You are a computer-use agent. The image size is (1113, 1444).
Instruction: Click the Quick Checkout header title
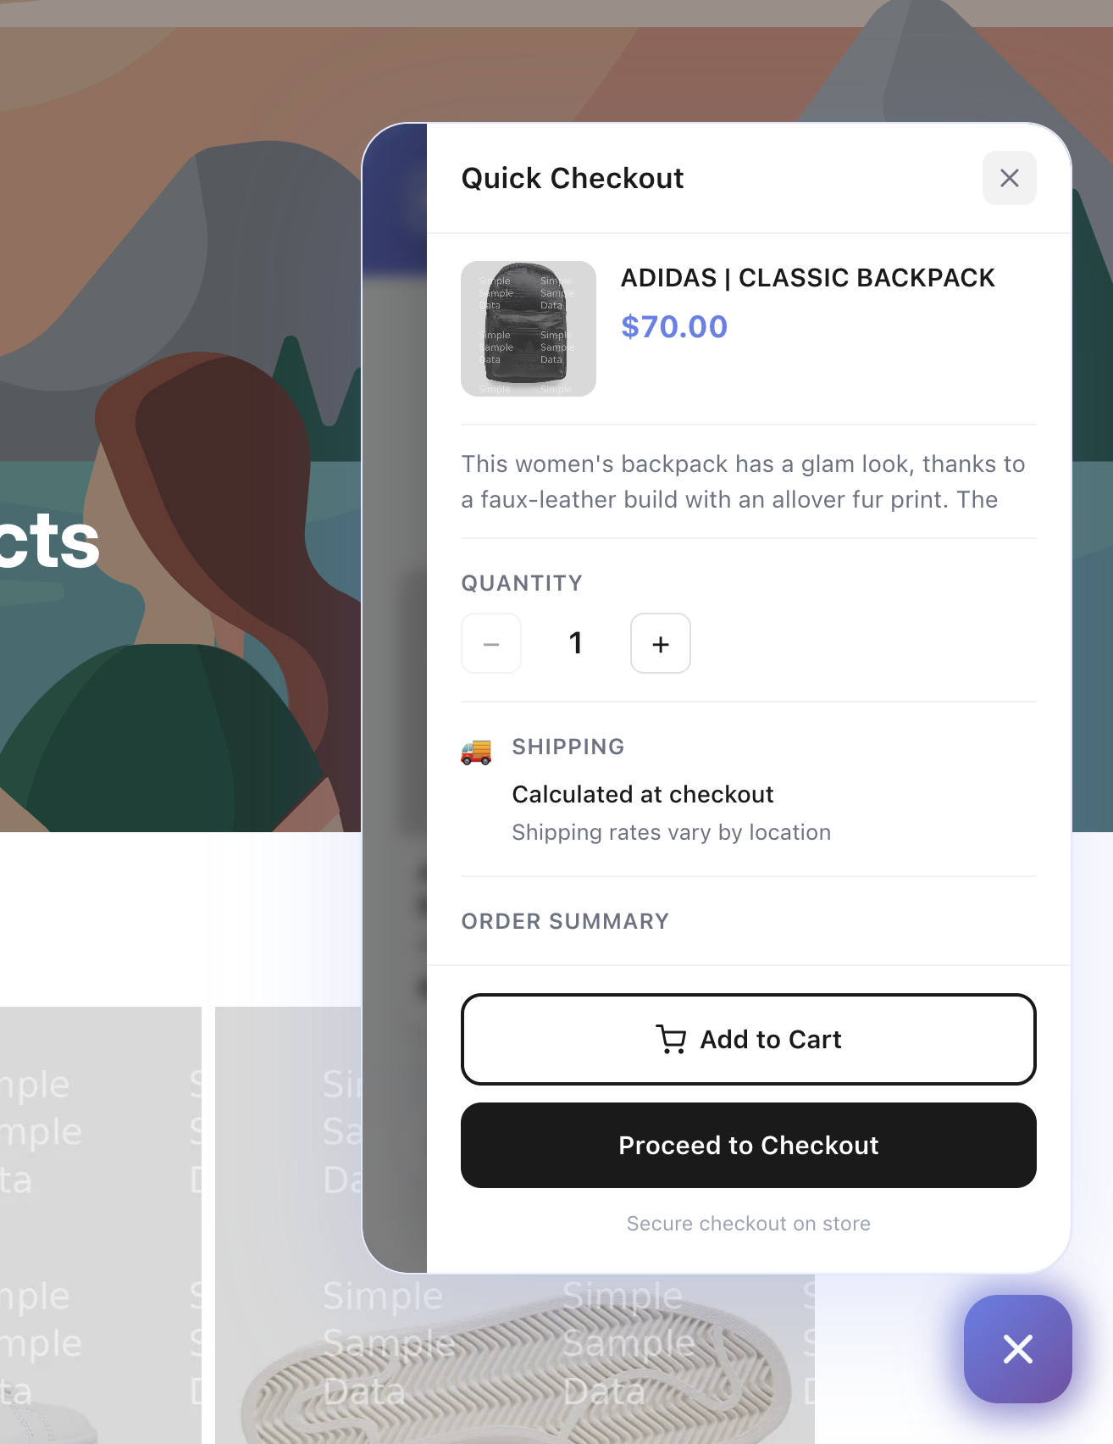point(572,178)
